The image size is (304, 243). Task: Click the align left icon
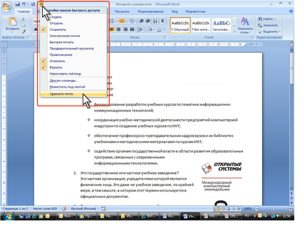click(112, 29)
